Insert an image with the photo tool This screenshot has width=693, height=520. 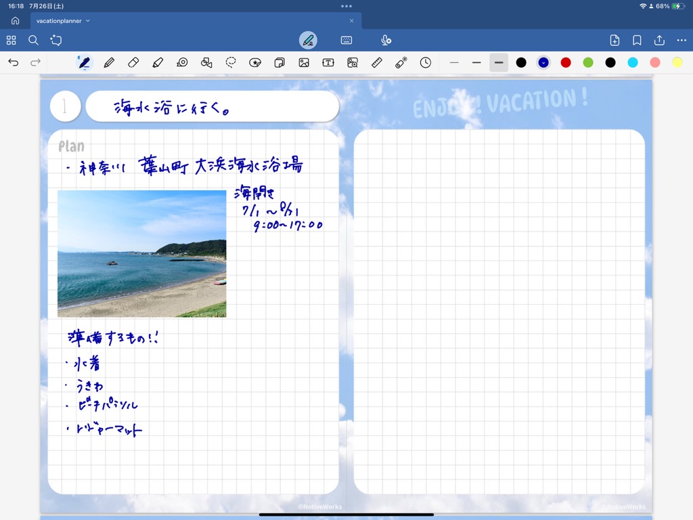304,63
